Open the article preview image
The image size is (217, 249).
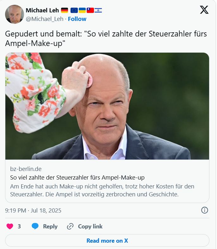coord(107,106)
